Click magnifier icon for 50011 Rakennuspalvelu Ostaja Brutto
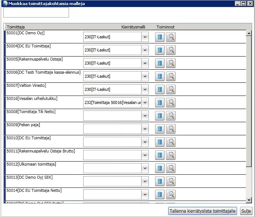The width and height of the screenshot is (255, 217). 171,155
